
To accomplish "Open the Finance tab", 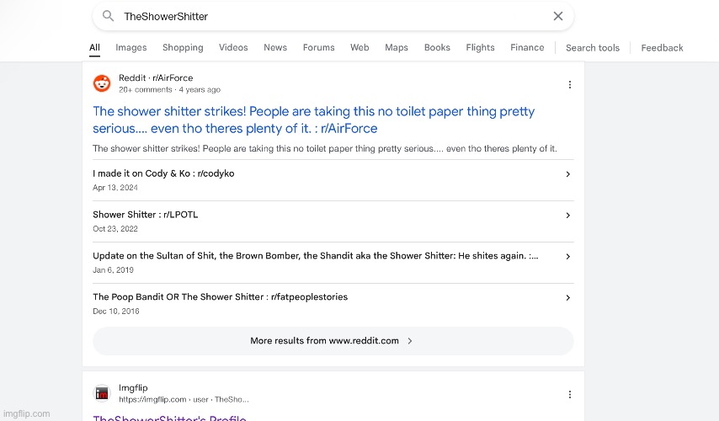I will (527, 48).
